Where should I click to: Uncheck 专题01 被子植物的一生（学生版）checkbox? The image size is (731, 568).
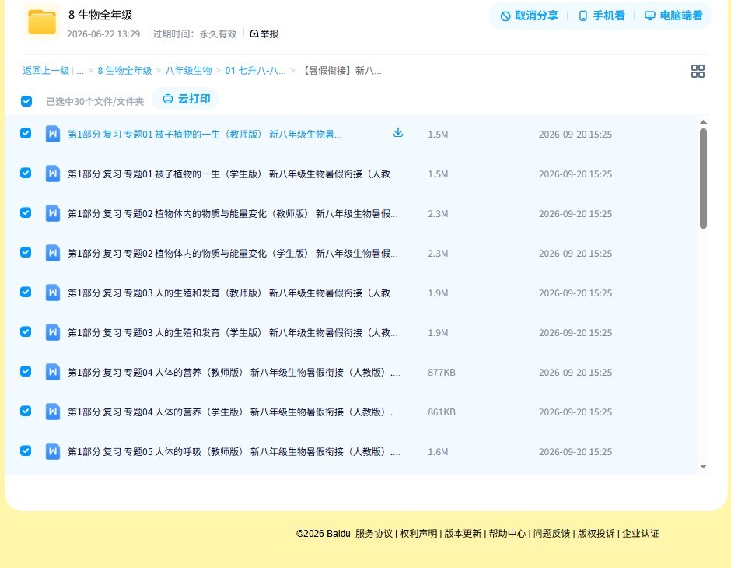(26, 173)
